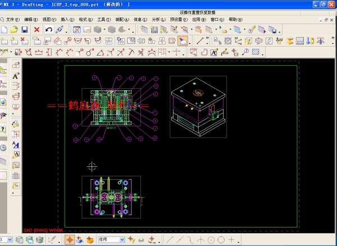Click the Save file icon

coord(24,29)
